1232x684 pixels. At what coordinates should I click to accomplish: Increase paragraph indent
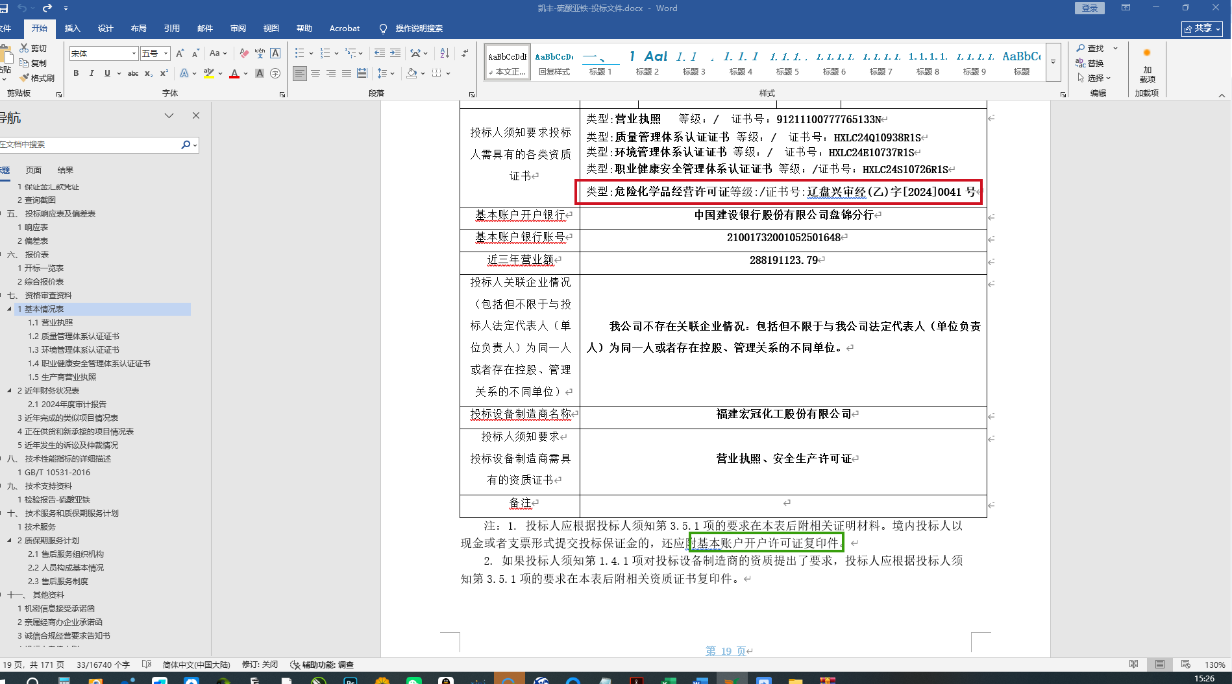coord(395,53)
